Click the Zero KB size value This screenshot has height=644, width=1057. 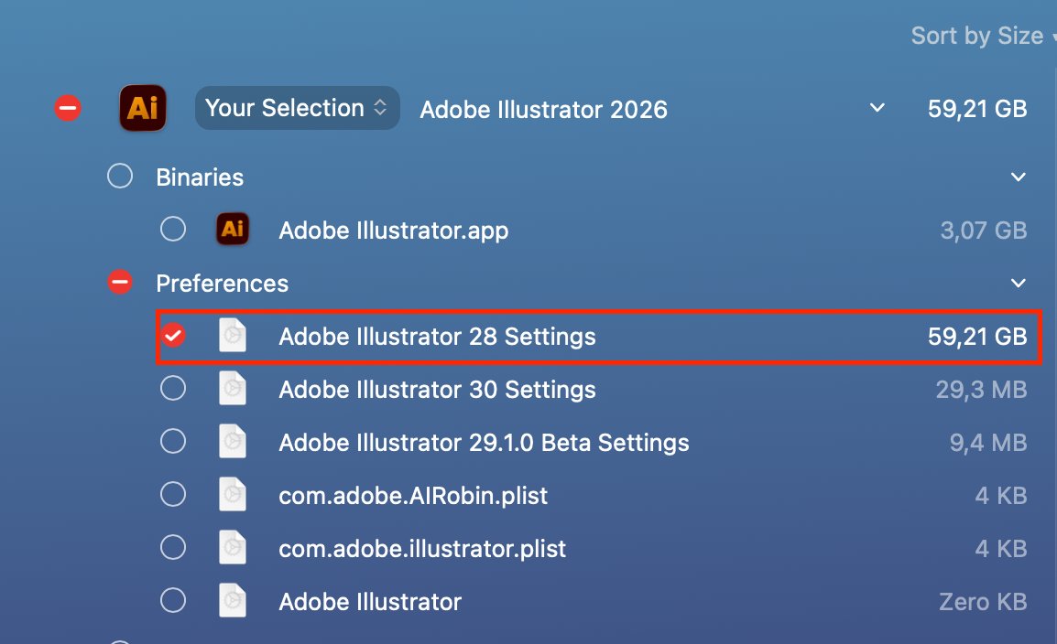click(x=983, y=602)
